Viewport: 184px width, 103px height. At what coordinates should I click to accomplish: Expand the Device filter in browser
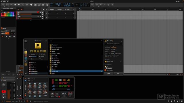tap(32, 59)
